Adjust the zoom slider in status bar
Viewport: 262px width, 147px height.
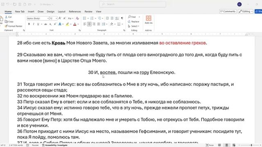[x=251, y=145]
